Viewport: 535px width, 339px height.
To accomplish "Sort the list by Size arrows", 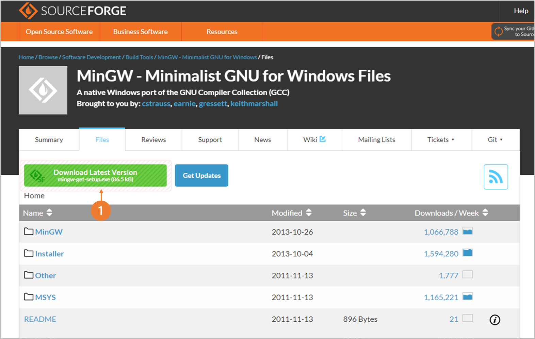I will click(x=363, y=213).
